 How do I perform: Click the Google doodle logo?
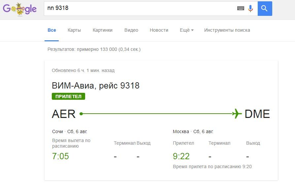(19, 9)
